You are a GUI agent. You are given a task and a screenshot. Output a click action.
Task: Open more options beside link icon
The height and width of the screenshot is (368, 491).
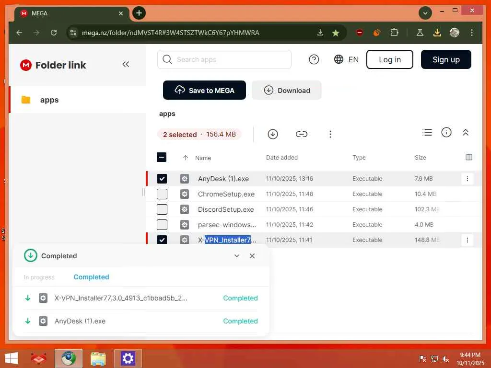click(330, 134)
